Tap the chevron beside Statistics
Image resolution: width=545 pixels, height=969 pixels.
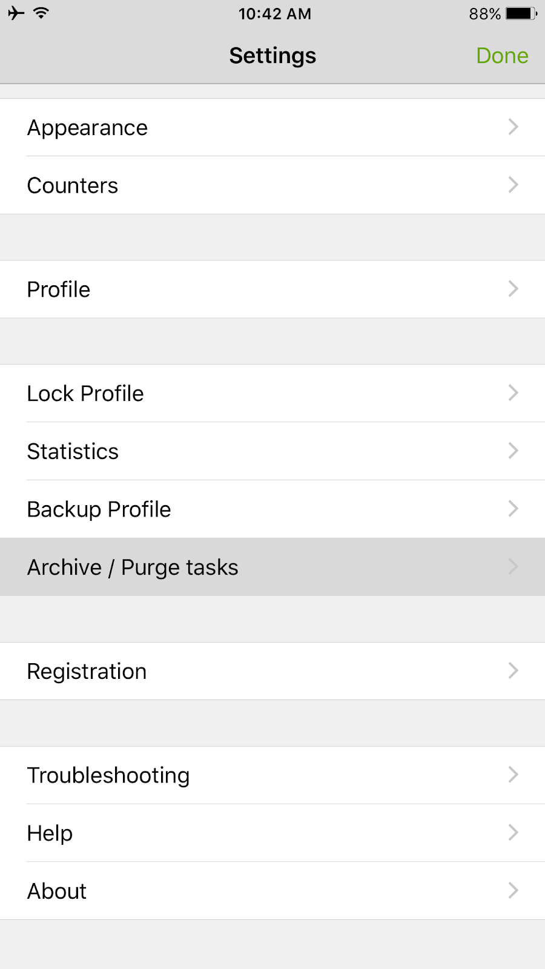[x=513, y=451]
